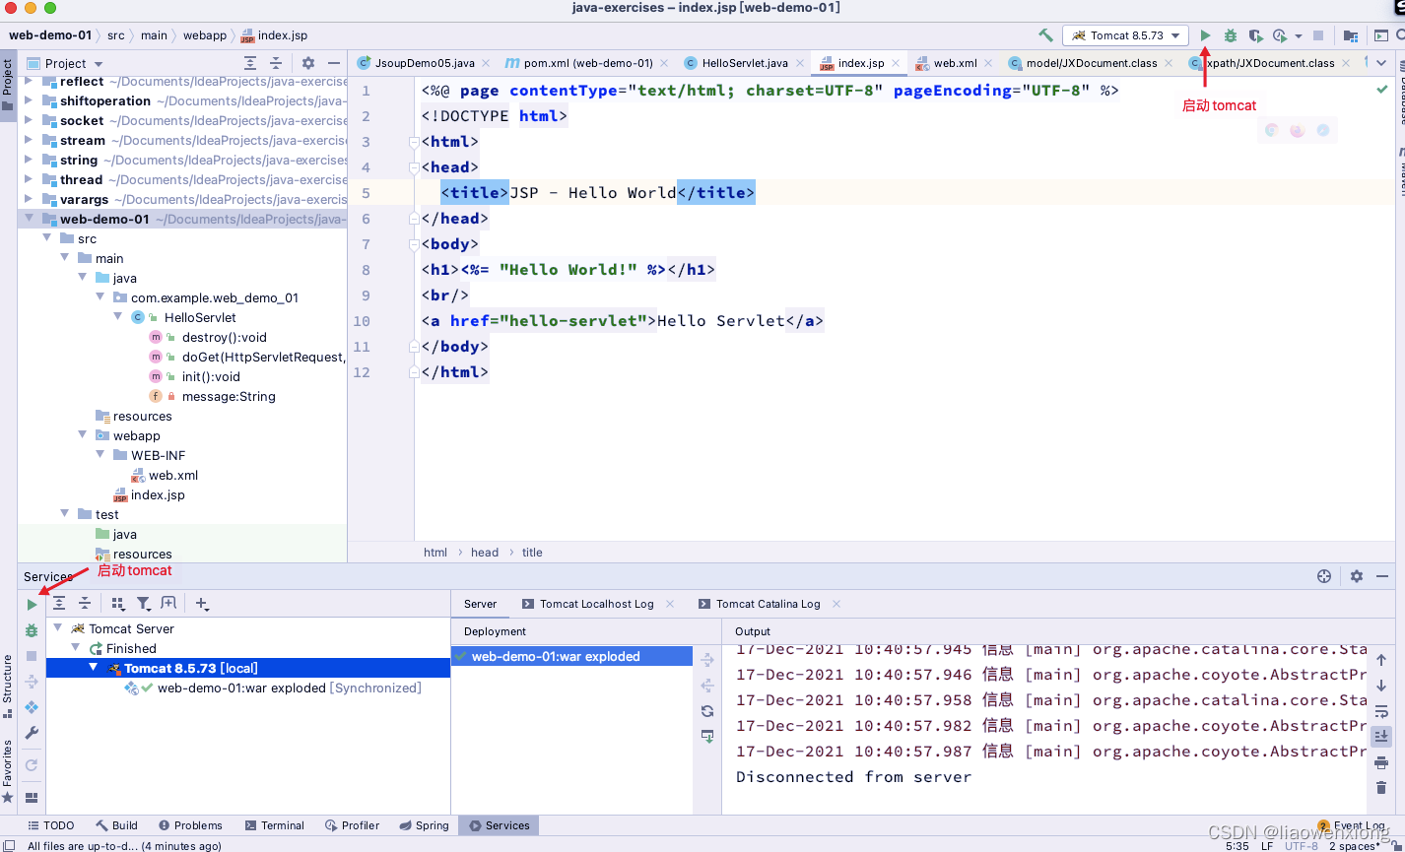1405x852 pixels.
Task: Start Tomcat using Services panel run button
Action: (x=32, y=605)
